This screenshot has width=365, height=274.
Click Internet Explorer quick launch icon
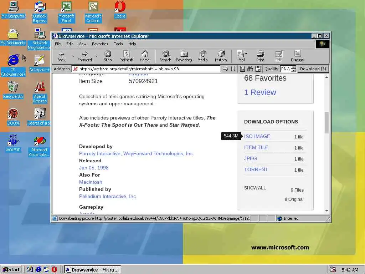[x=38, y=270]
